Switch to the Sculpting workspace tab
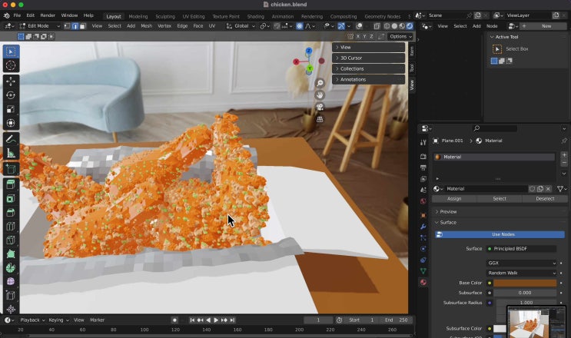 165,16
